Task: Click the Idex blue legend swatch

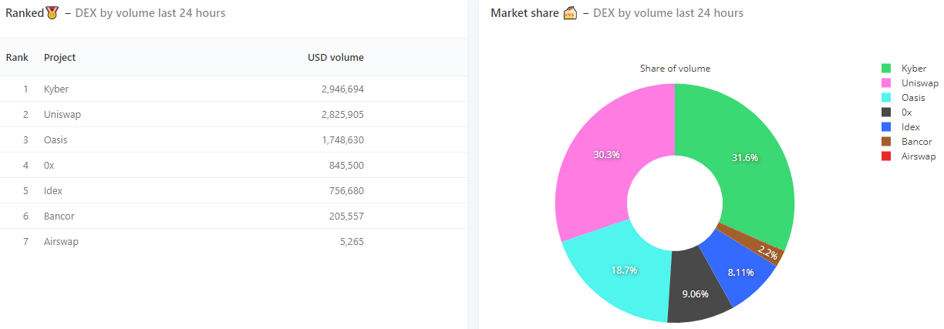Action: [886, 127]
